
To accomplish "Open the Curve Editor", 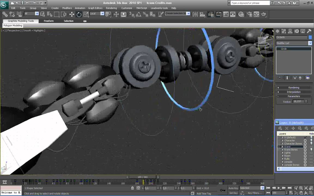I will tap(226, 14).
